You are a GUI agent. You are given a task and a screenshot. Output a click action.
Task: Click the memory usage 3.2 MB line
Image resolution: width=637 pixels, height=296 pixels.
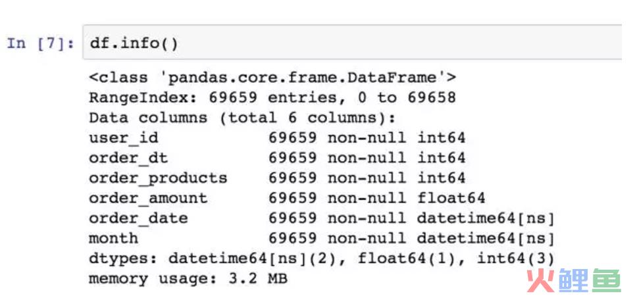pyautogui.click(x=188, y=279)
